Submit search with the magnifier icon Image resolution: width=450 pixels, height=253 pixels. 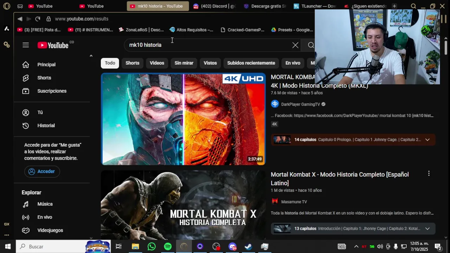tap(311, 45)
